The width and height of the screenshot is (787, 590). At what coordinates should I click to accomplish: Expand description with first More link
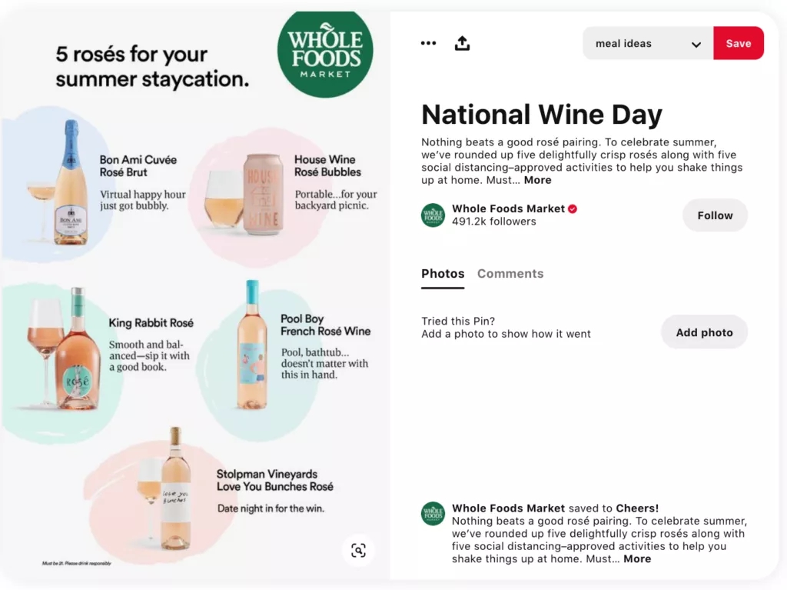point(537,180)
